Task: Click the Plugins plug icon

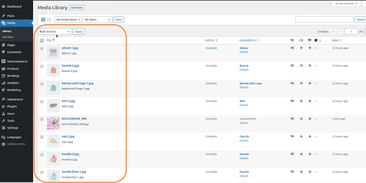Action: 3,106
